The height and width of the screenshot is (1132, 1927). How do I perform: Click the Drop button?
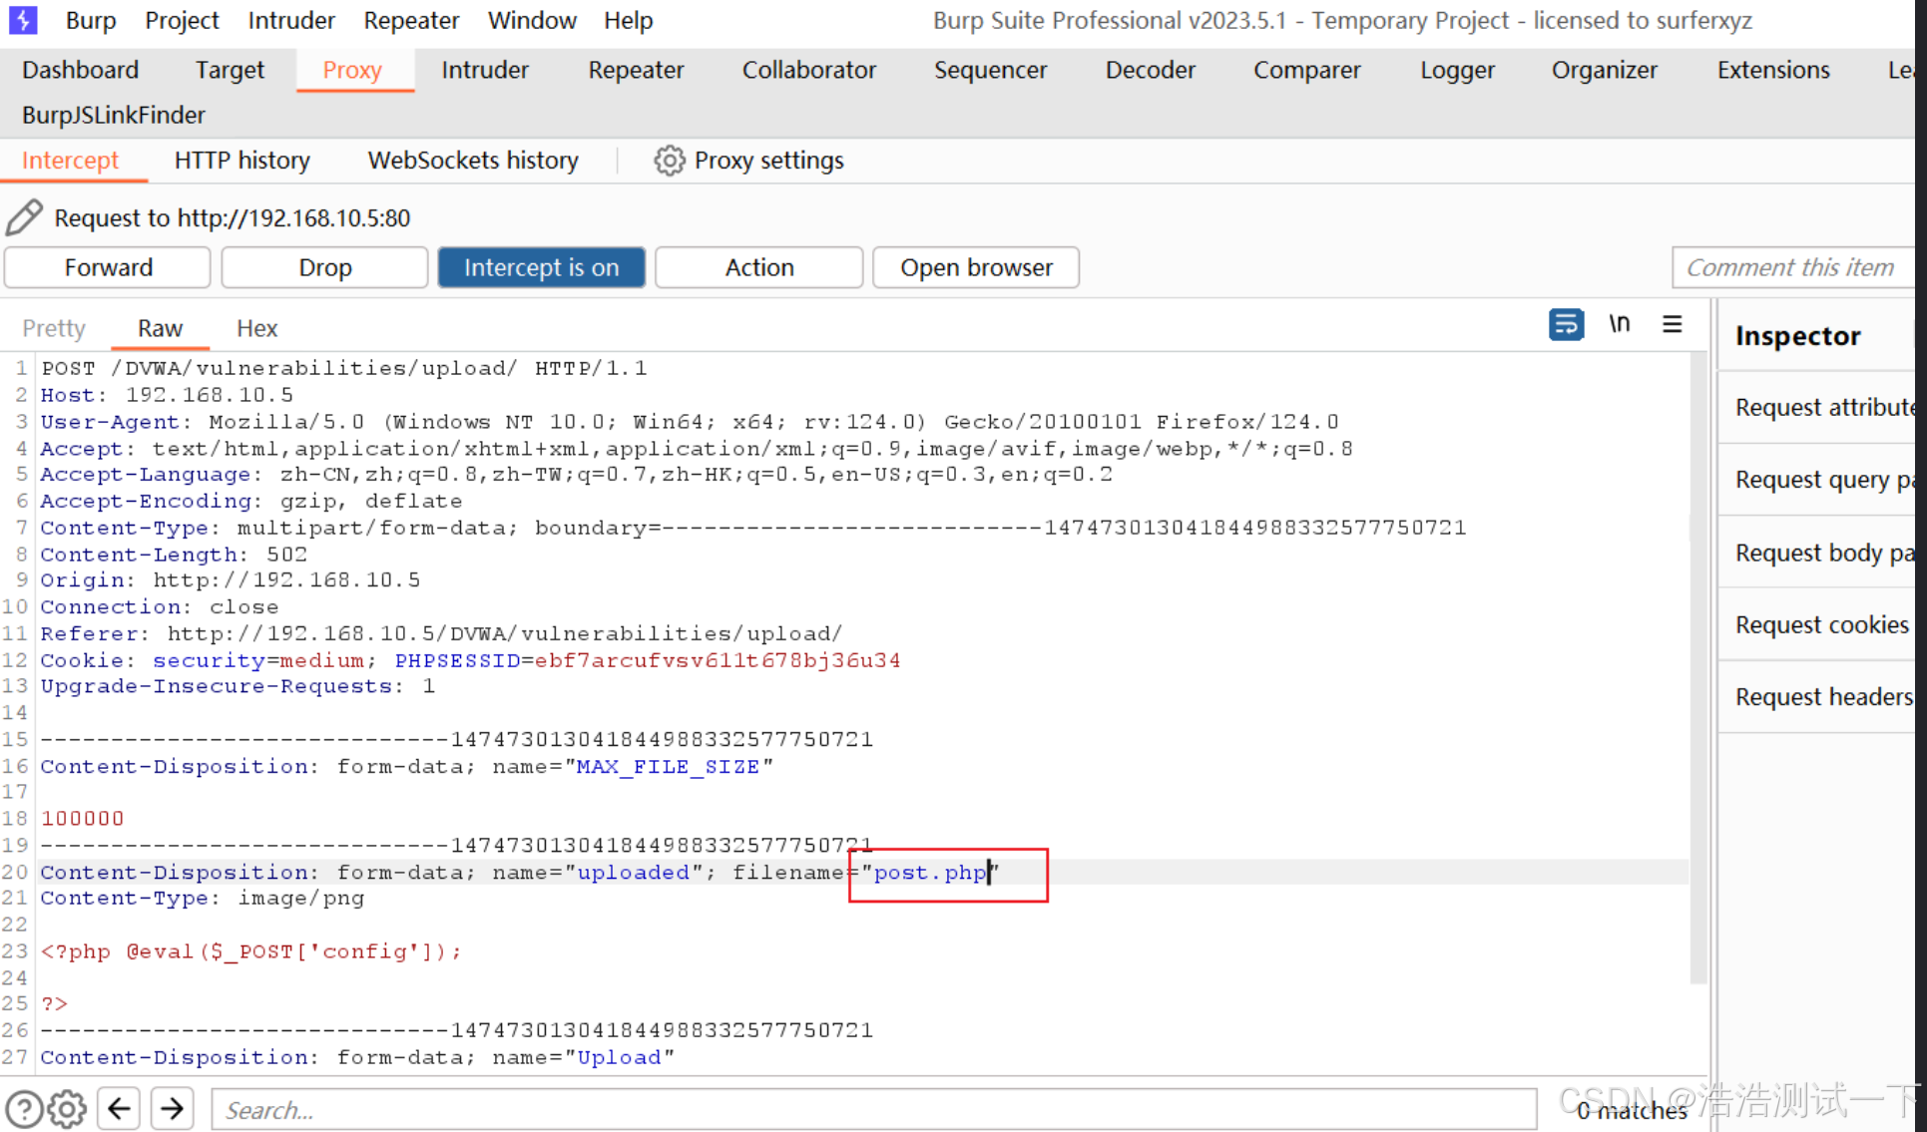click(x=324, y=267)
